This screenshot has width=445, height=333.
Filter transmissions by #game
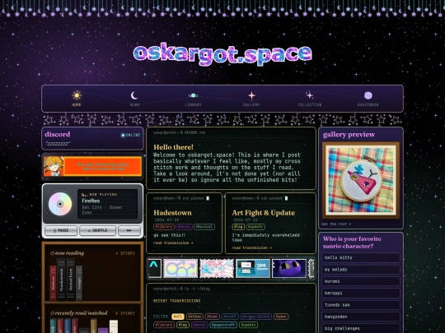coord(281,317)
